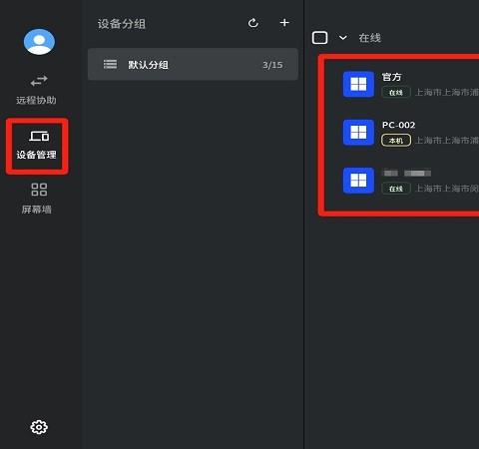This screenshot has width=479, height=449.
Task: Click the 在线 badge under 官方
Action: tap(396, 93)
